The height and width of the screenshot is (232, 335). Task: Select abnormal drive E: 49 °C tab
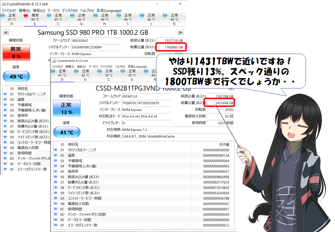35,20
